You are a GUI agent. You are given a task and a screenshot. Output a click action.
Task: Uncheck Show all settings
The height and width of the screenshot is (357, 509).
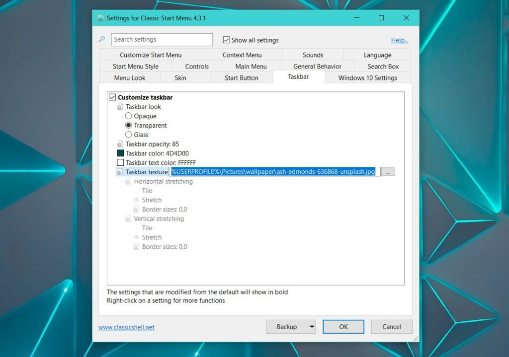(x=226, y=40)
